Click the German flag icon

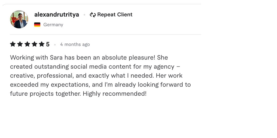click(x=37, y=25)
